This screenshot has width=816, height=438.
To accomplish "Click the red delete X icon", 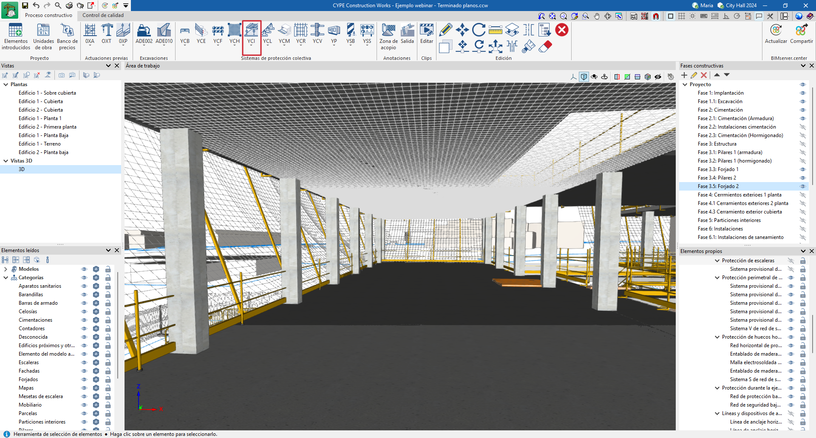I will click(x=562, y=30).
